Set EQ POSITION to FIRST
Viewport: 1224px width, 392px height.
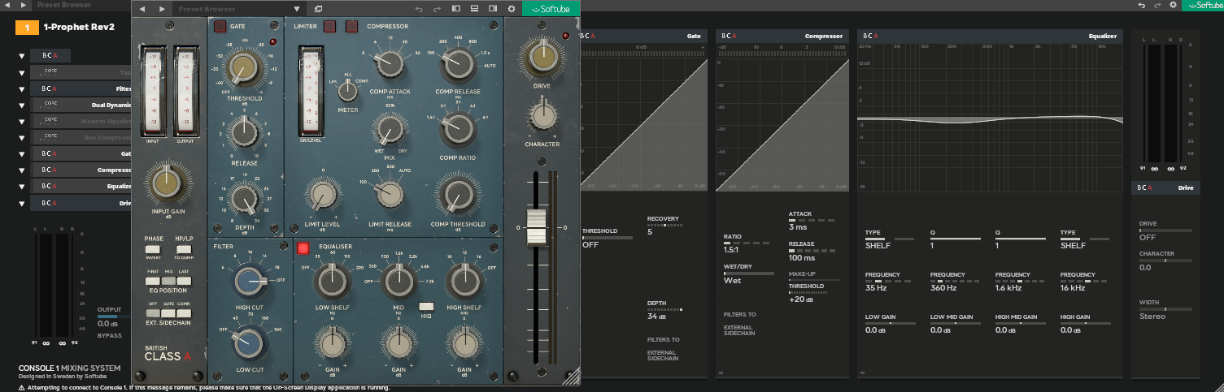[x=153, y=280]
